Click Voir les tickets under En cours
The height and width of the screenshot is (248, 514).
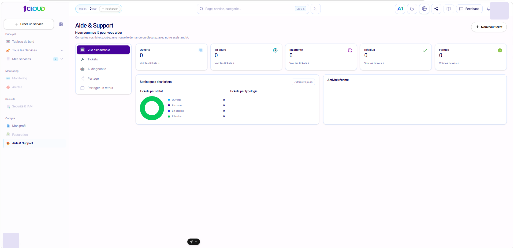[224, 63]
